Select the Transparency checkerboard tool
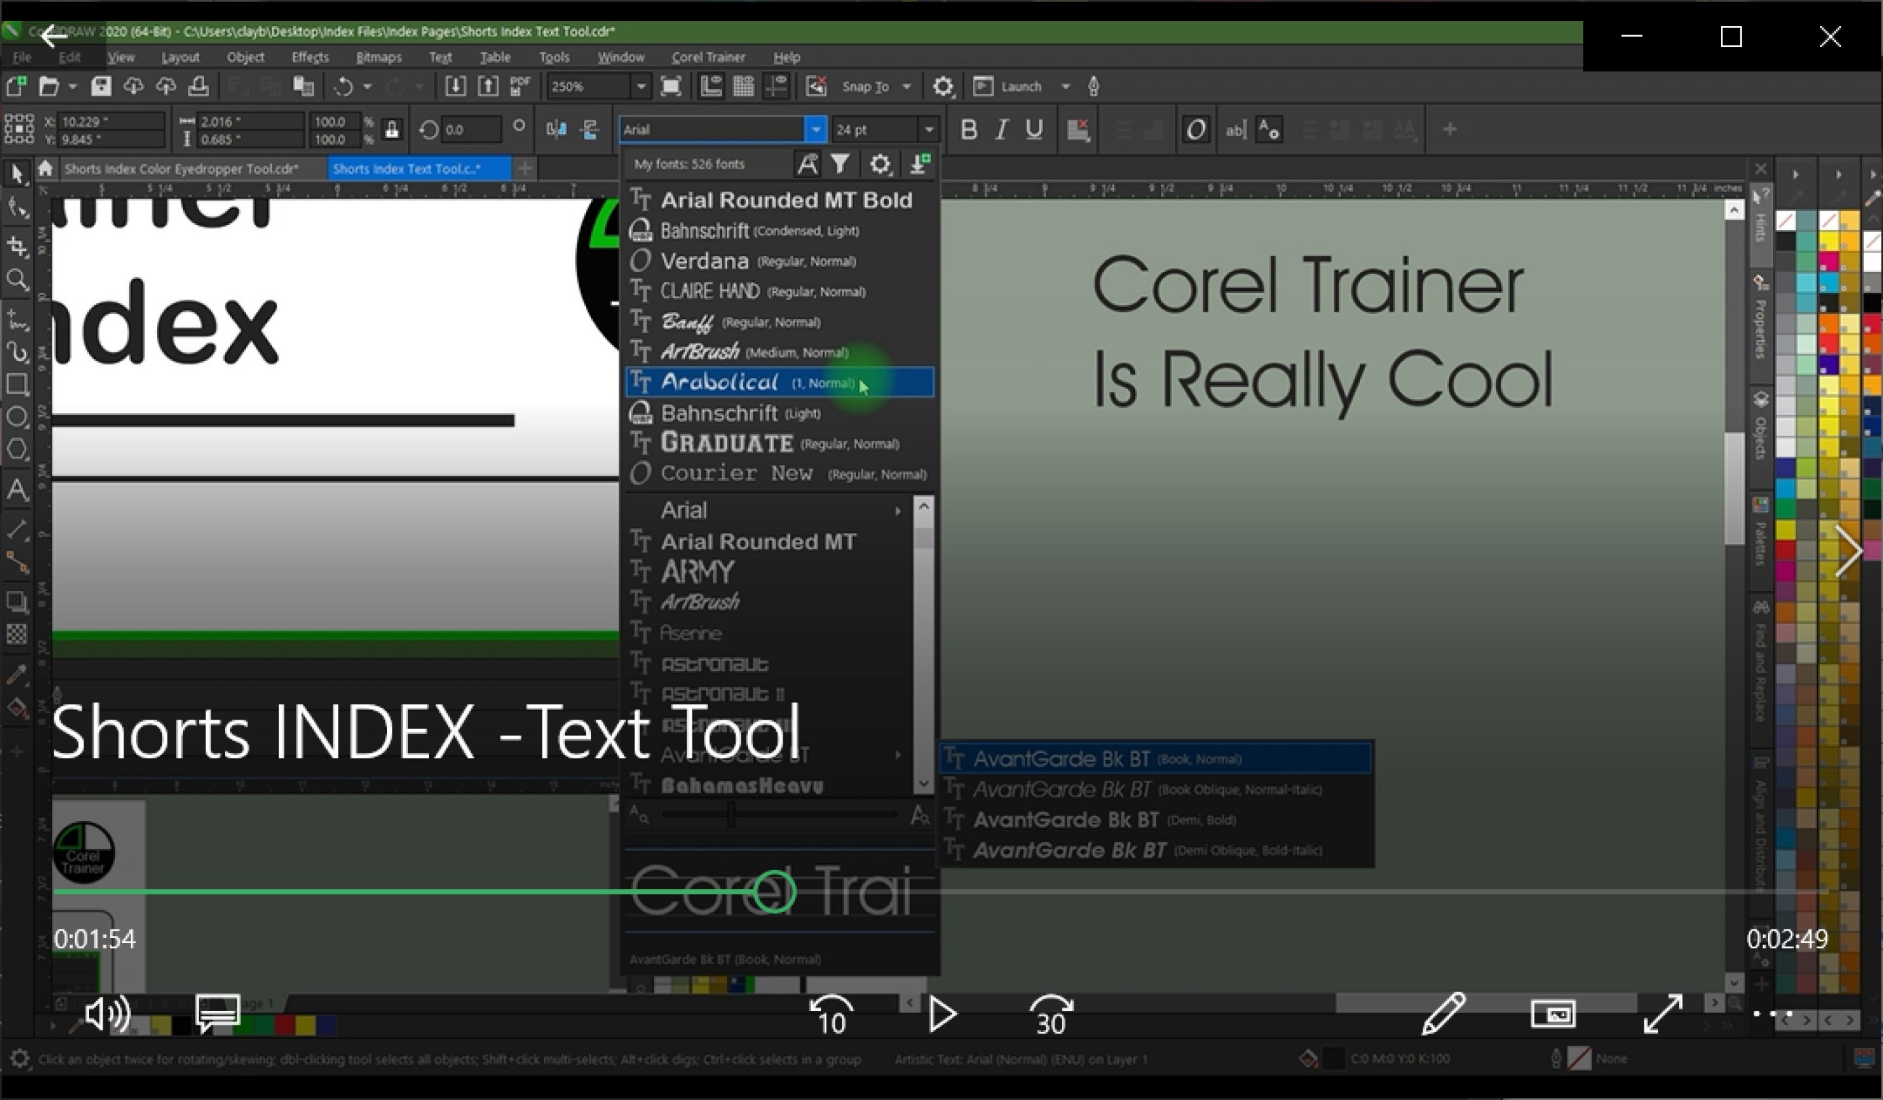Image resolution: width=1883 pixels, height=1100 pixels. (x=17, y=634)
